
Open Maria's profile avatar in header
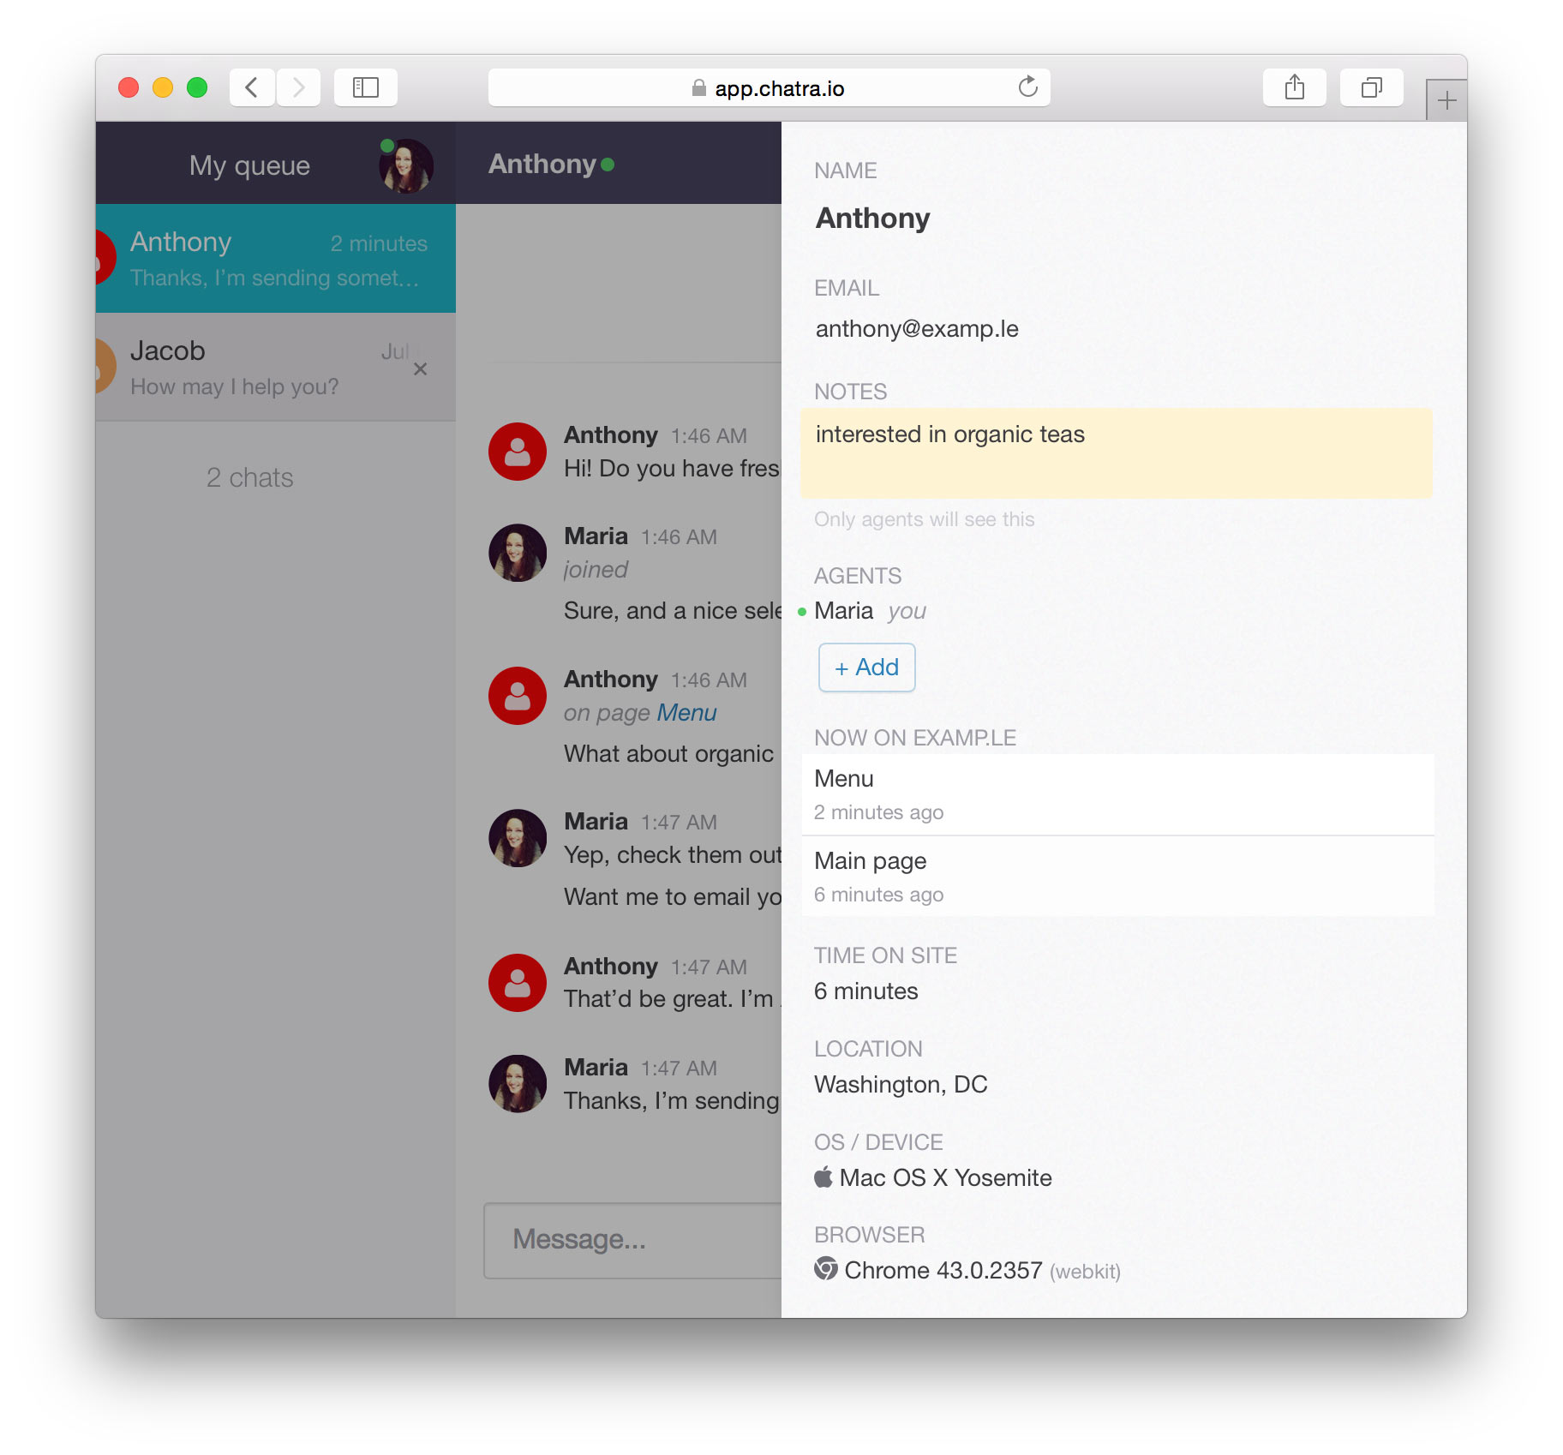point(406,165)
